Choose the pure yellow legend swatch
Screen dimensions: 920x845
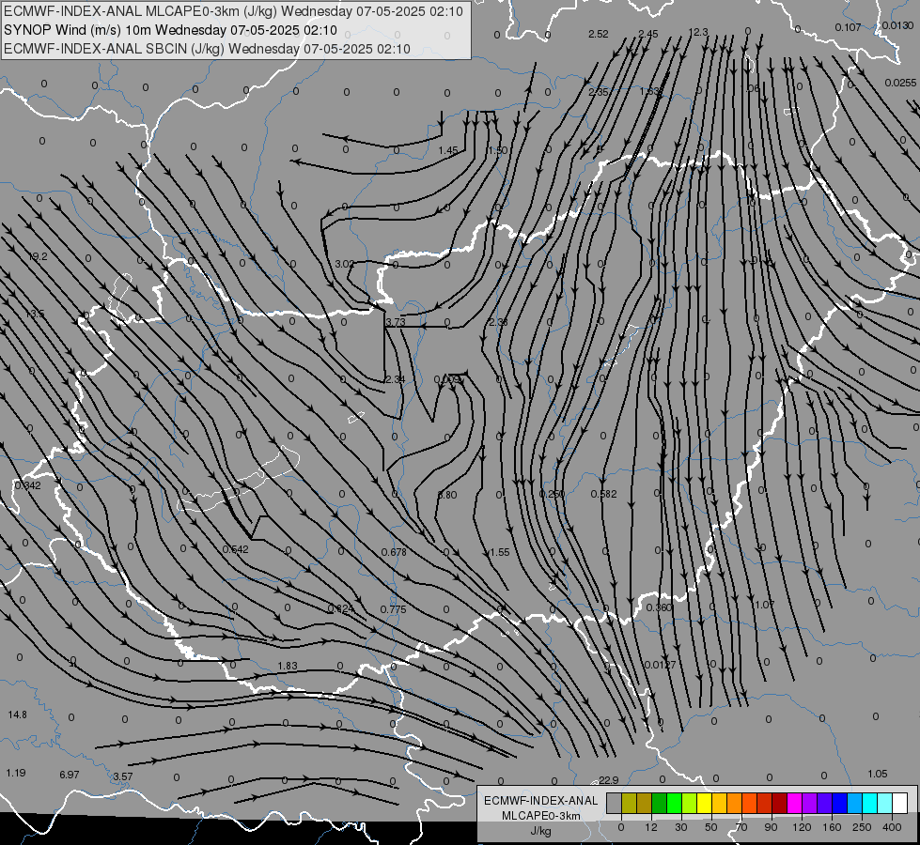click(704, 803)
